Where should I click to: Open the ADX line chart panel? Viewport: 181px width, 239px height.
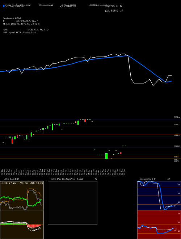coord(22,196)
